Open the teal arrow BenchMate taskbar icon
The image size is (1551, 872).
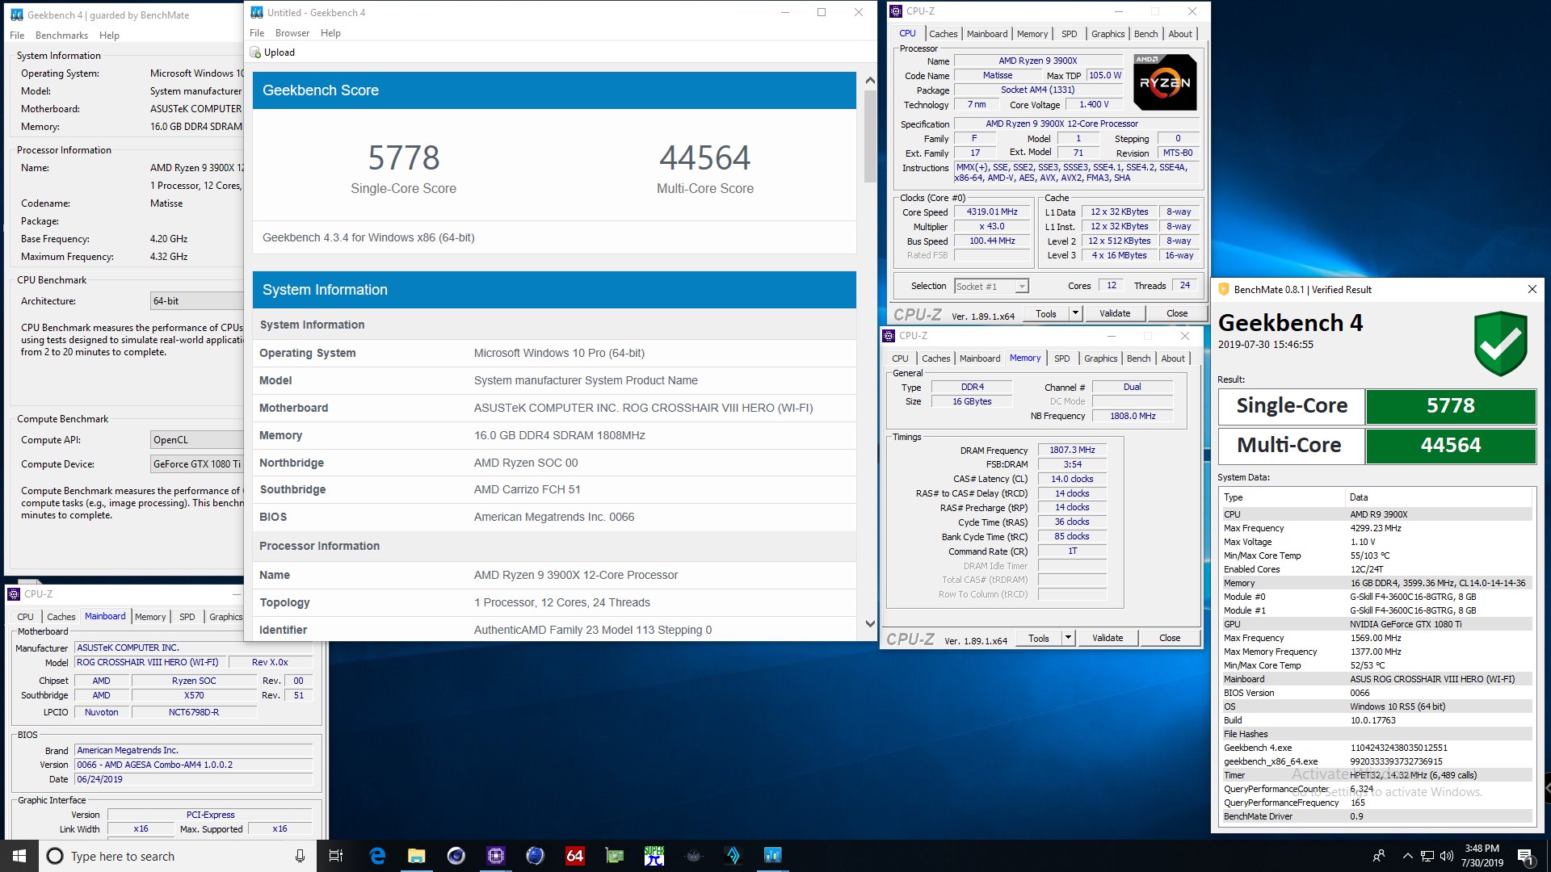pos(733,856)
